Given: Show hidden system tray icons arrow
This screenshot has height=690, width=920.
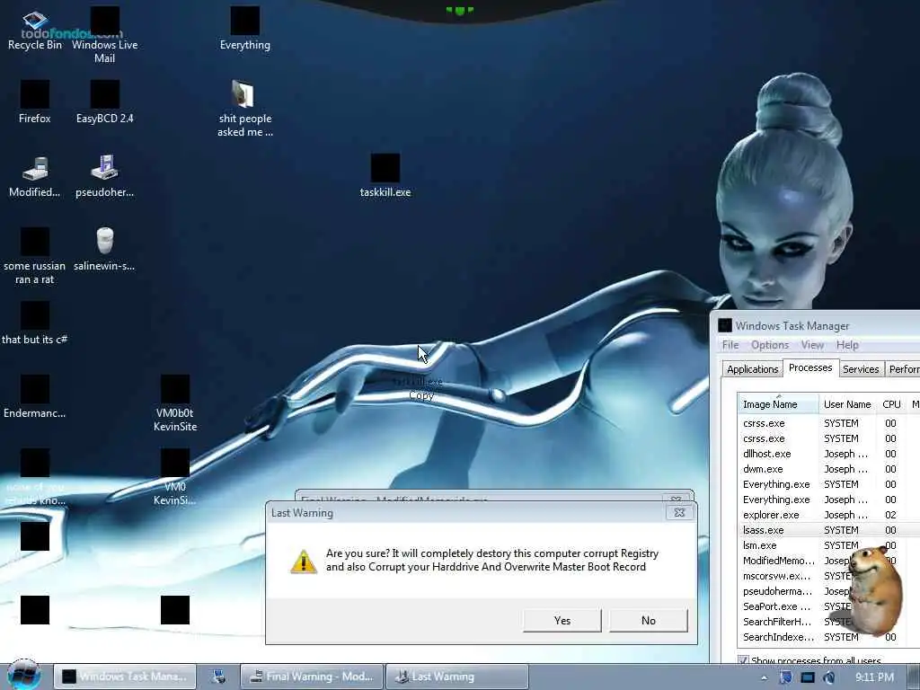Looking at the screenshot, I should pos(764,677).
